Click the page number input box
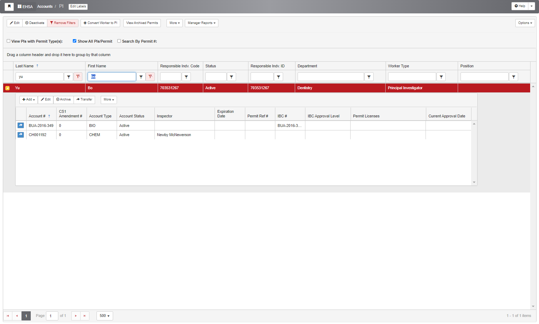This screenshot has height=324, width=539. (x=52, y=316)
